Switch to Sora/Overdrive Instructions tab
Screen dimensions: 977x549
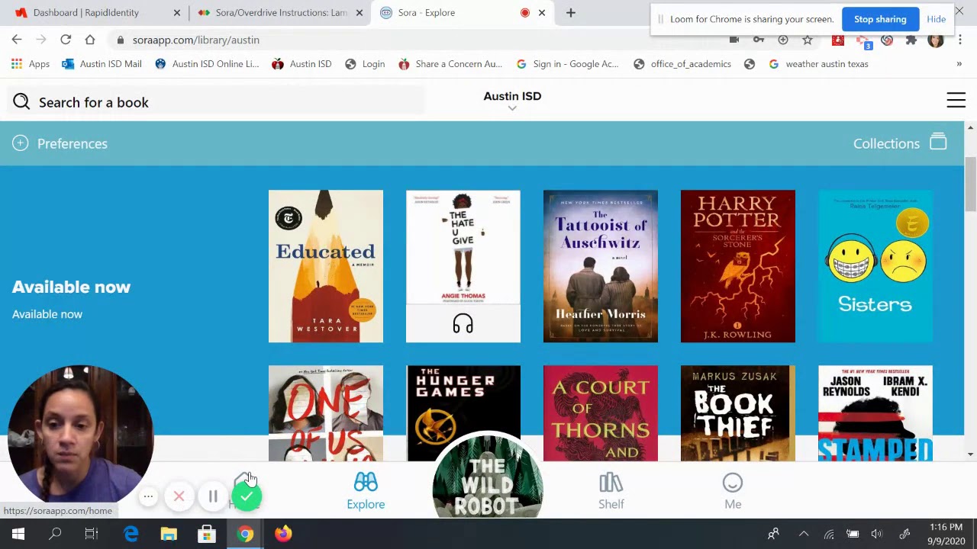(281, 12)
